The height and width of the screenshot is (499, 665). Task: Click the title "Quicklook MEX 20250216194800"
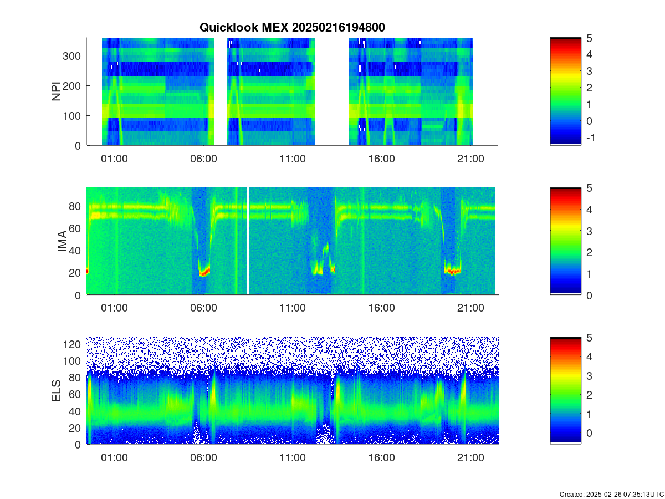click(292, 27)
